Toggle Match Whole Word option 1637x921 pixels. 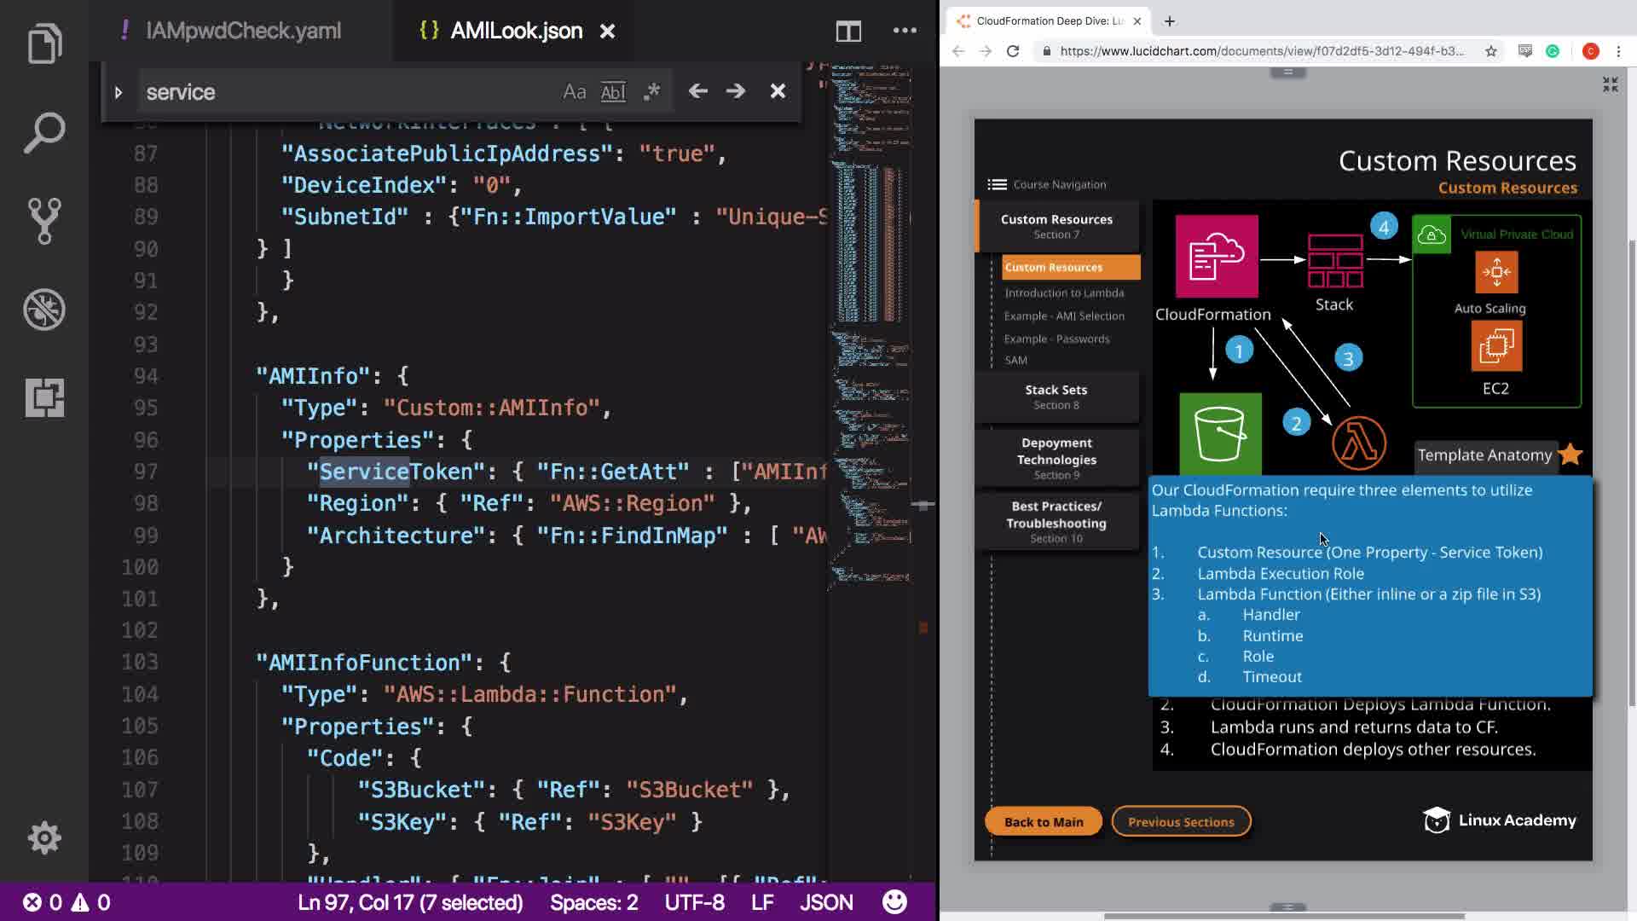pyautogui.click(x=613, y=92)
